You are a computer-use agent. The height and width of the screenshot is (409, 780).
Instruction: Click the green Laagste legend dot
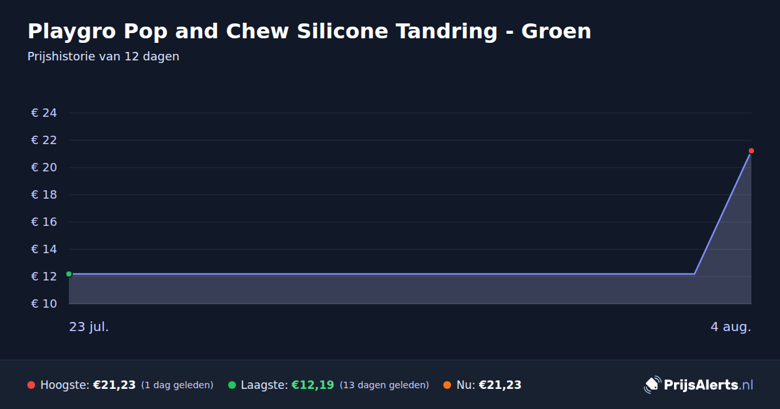pos(232,385)
